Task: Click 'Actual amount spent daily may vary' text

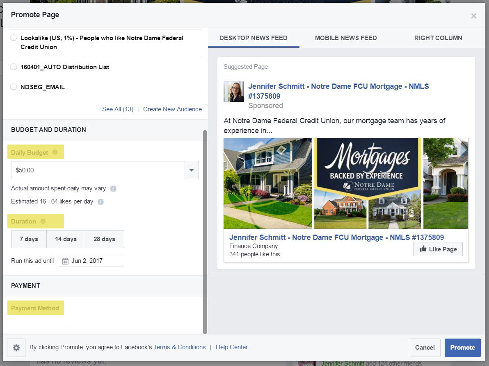Action: [x=58, y=188]
